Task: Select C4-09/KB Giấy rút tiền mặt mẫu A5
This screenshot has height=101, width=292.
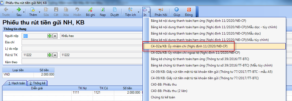Action: point(214,71)
